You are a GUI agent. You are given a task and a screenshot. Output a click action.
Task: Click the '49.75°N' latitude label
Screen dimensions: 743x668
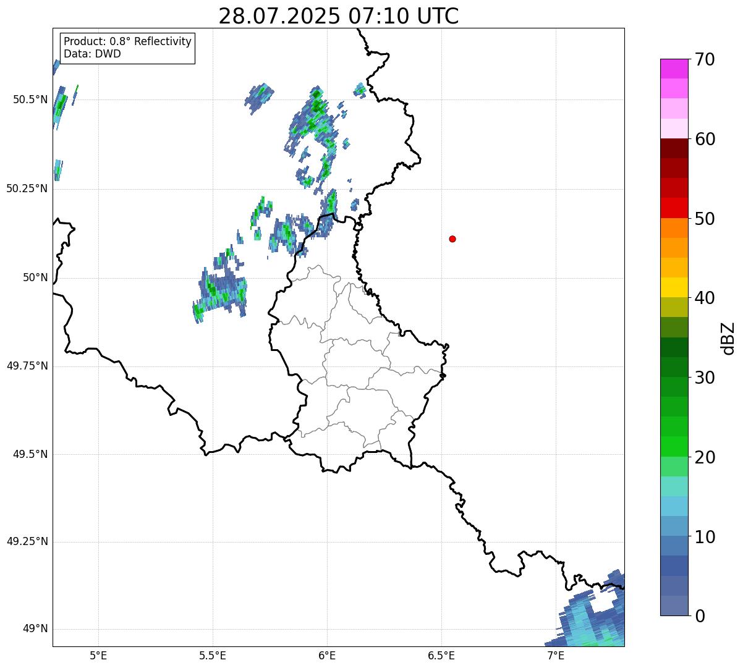click(27, 366)
